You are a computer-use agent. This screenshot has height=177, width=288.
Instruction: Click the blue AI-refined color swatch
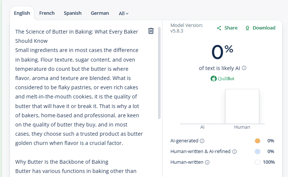(x=257, y=152)
